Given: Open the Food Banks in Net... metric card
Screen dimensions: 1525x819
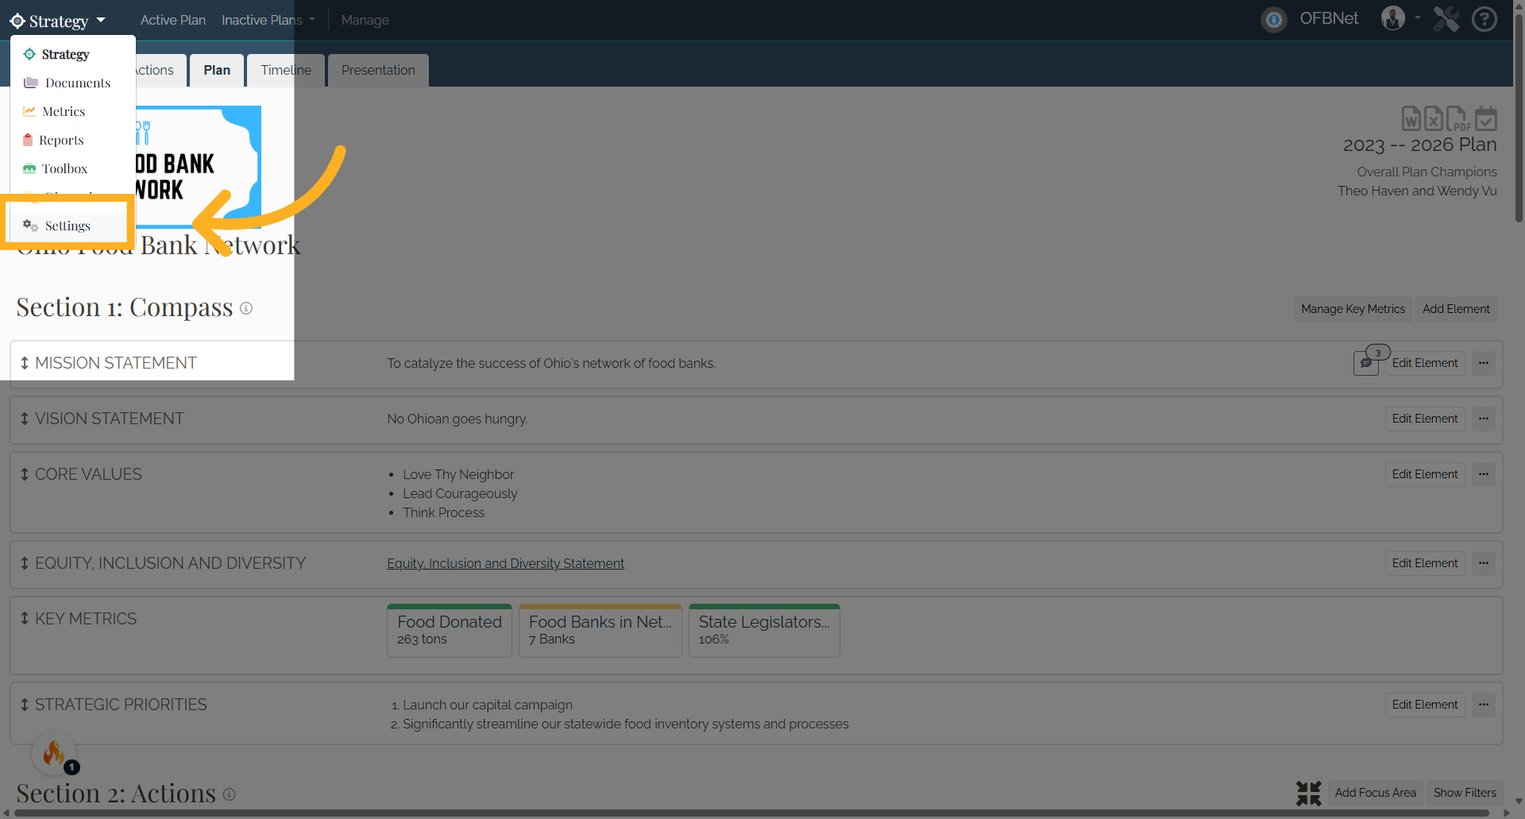Looking at the screenshot, I should pos(600,631).
